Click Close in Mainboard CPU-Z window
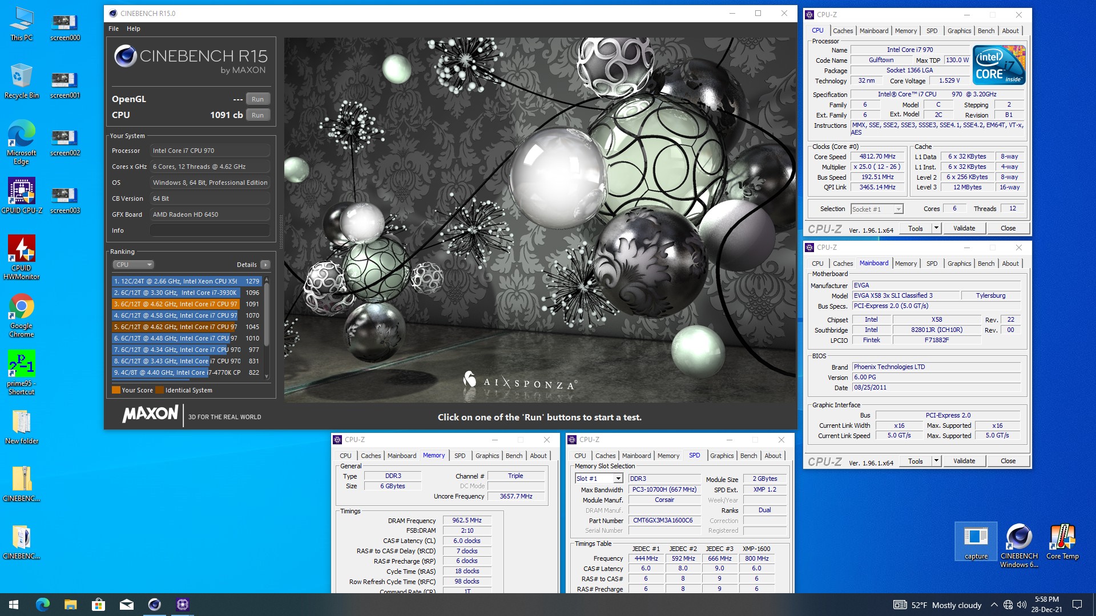Image resolution: width=1096 pixels, height=616 pixels. point(1008,461)
